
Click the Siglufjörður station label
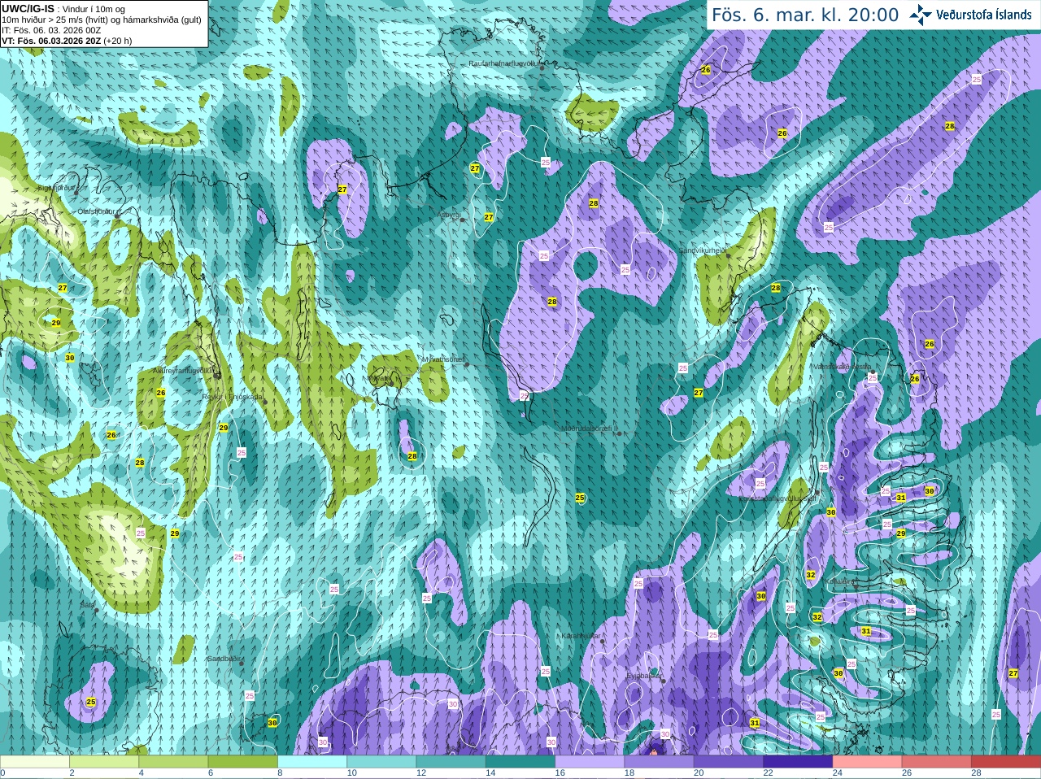click(x=56, y=188)
